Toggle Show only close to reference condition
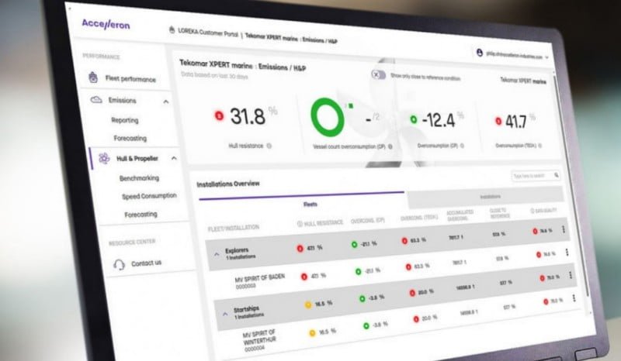This screenshot has height=361, width=621. point(378,74)
